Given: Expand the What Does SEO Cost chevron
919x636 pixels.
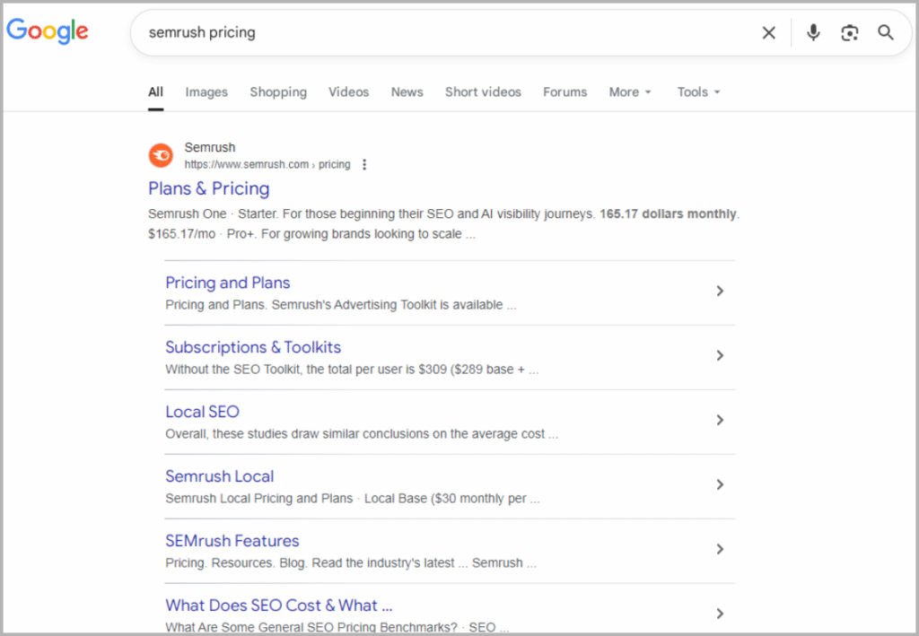Looking at the screenshot, I should tap(720, 614).
